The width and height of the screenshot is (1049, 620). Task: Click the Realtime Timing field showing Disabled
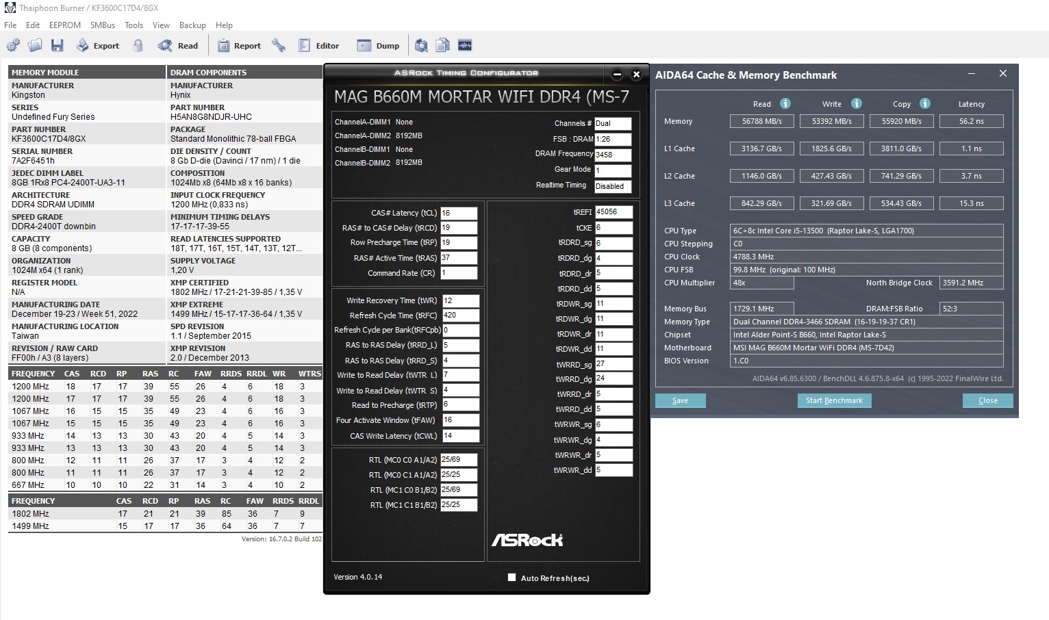613,186
